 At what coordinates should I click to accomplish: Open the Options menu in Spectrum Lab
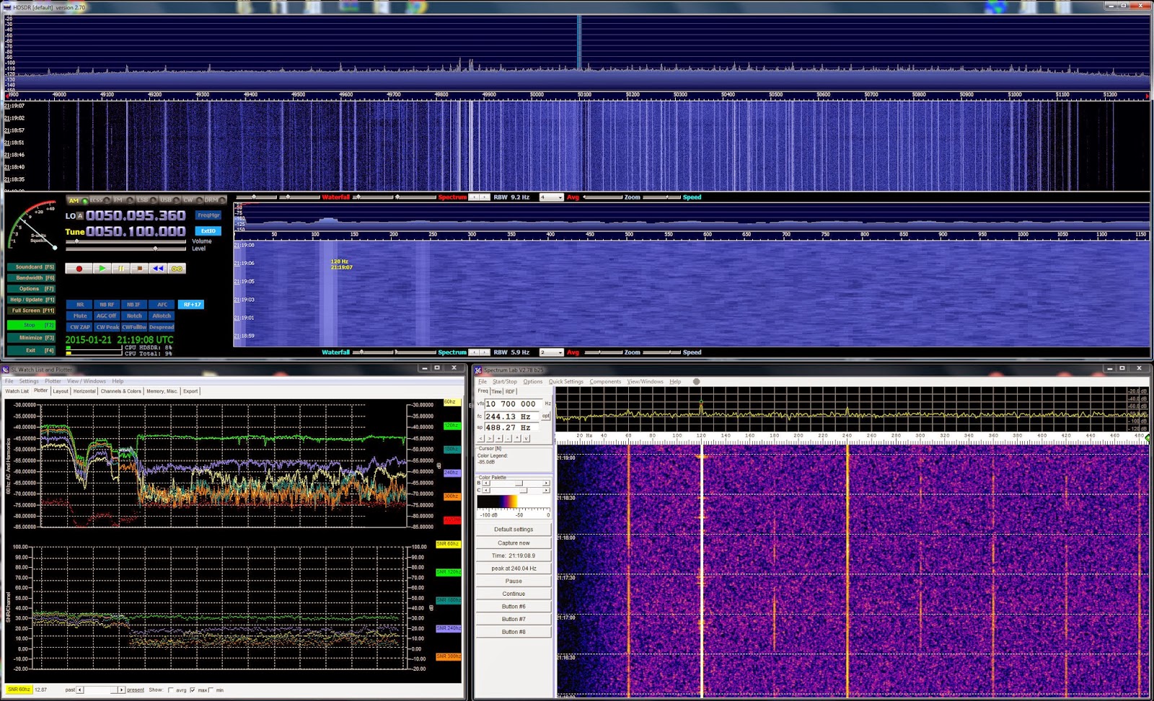click(533, 381)
